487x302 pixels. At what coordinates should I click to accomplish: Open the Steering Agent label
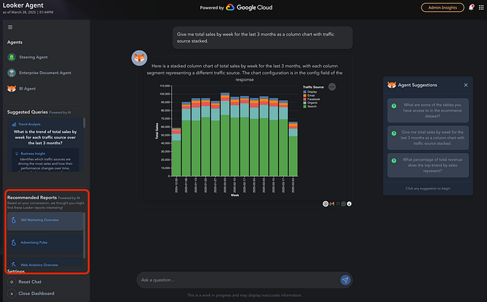pos(33,57)
